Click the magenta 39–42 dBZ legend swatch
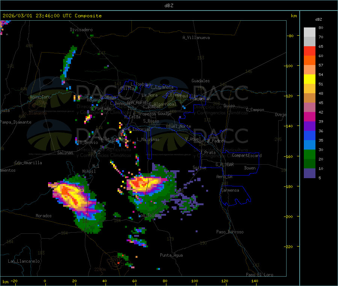The width and height of the screenshot is (338, 286). [x=309, y=117]
